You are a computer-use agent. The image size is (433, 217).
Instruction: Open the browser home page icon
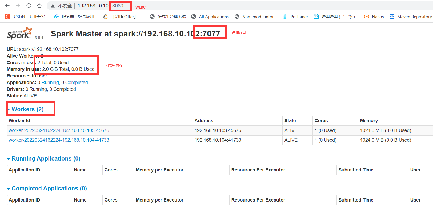pyautogui.click(x=39, y=6)
